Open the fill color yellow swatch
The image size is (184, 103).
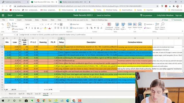(x=45, y=28)
